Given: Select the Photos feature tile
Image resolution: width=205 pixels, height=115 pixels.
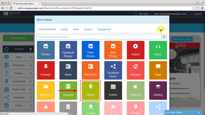Looking at the screenshot, I should (46, 50).
